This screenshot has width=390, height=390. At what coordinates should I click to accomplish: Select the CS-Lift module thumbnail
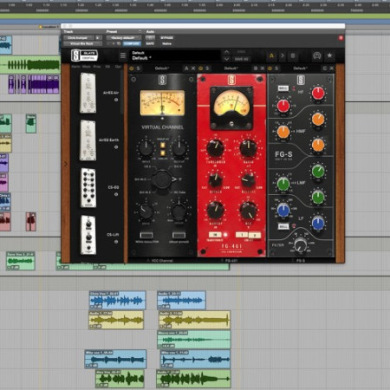pos(88,235)
